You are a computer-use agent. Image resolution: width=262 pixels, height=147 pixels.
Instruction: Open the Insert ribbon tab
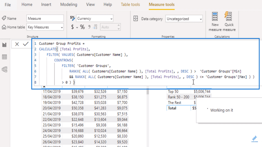[46, 5]
